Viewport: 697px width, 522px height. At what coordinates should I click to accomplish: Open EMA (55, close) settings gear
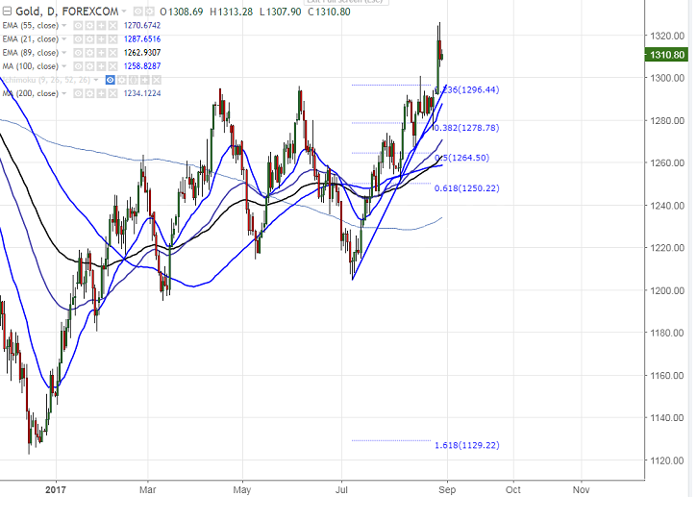[89, 26]
